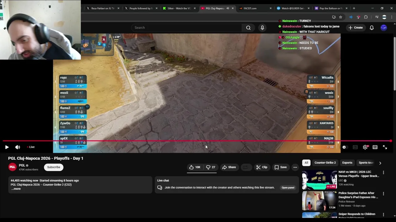Click the YouTube search input field
396x222 pixels.
coord(186,28)
